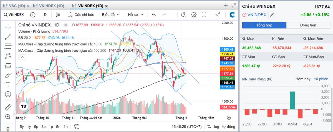Select the ruler measure tool

click(8, 107)
